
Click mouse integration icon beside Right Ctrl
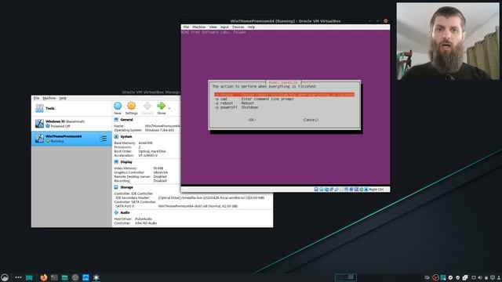366,190
